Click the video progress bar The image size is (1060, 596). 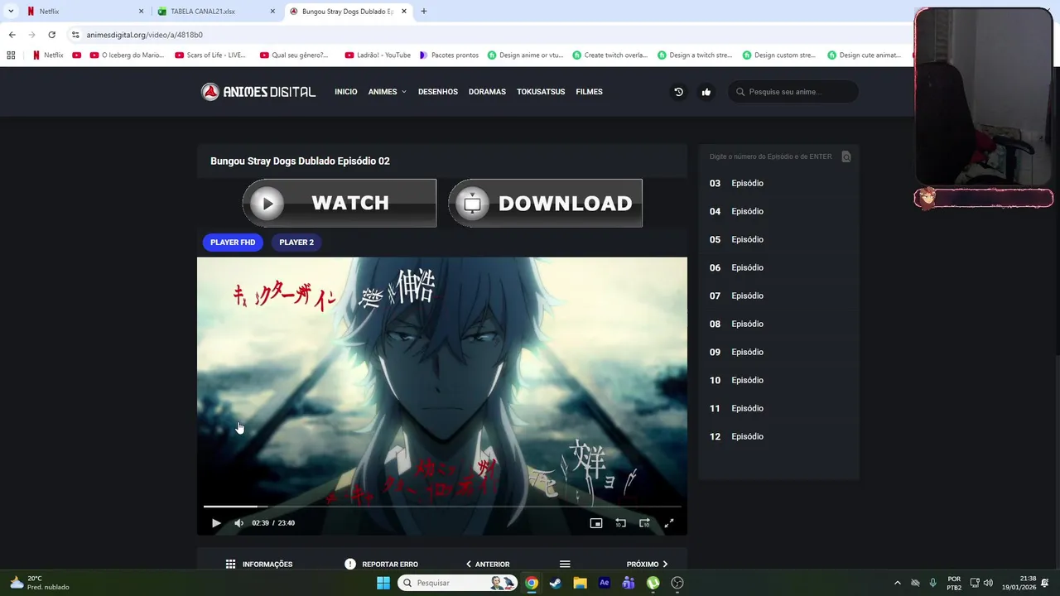442,506
